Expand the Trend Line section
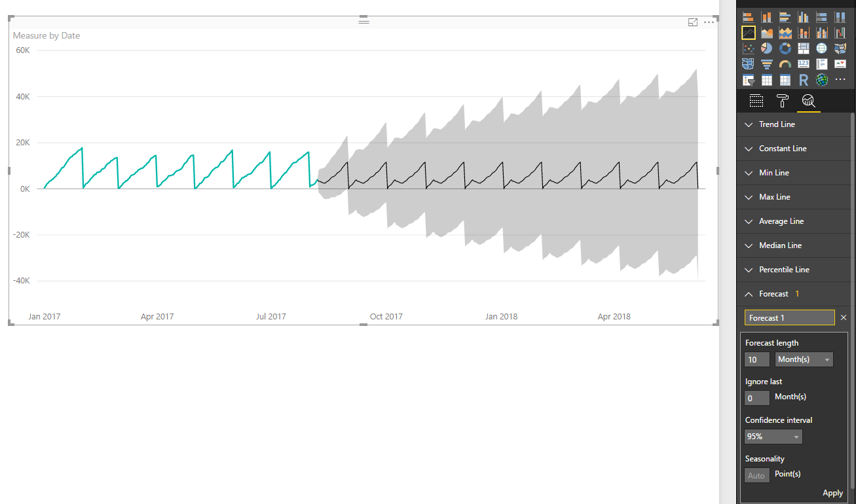 [x=793, y=124]
